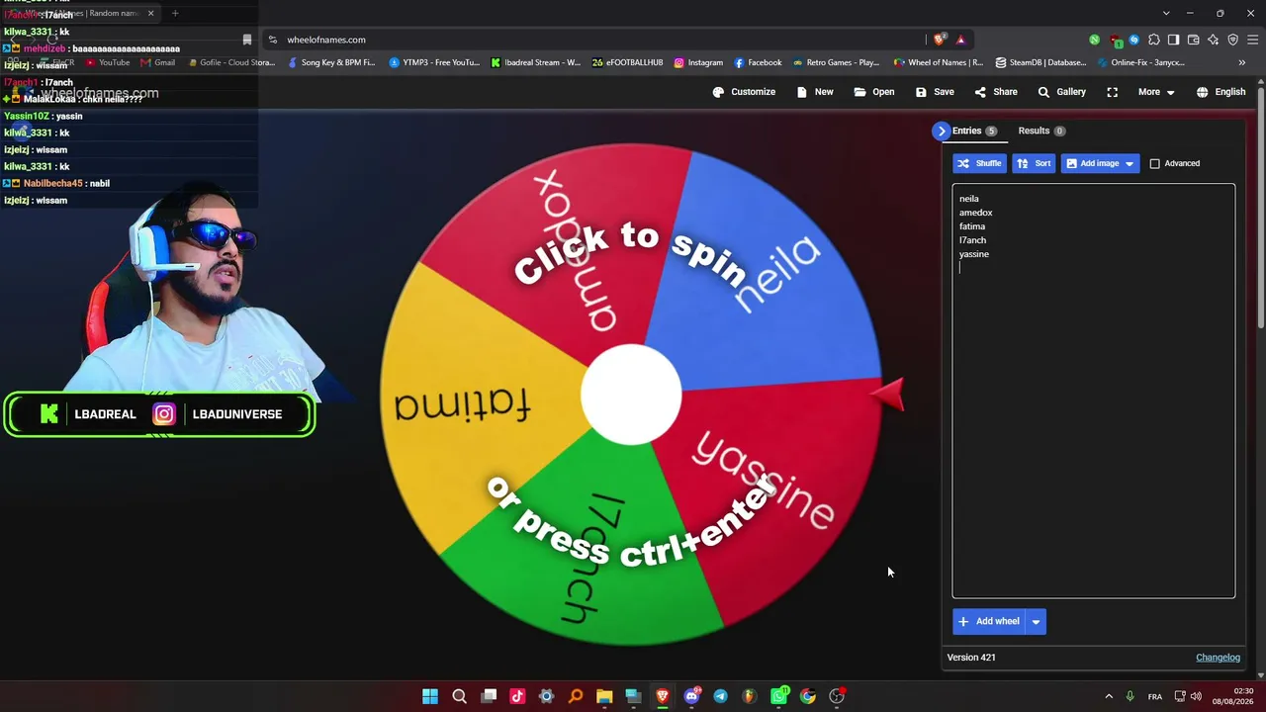This screenshot has height=712, width=1266.
Task: Click the white center of the wheel
Action: tap(631, 394)
